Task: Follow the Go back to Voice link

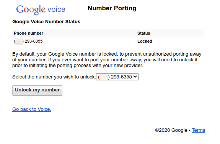Action: 32,109
